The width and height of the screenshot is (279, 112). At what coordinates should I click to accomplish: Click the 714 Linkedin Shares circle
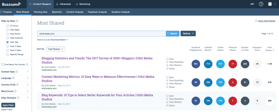click(208, 64)
